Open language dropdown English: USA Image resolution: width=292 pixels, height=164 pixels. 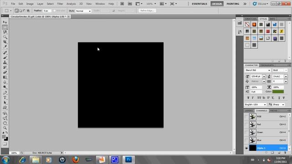point(255,105)
